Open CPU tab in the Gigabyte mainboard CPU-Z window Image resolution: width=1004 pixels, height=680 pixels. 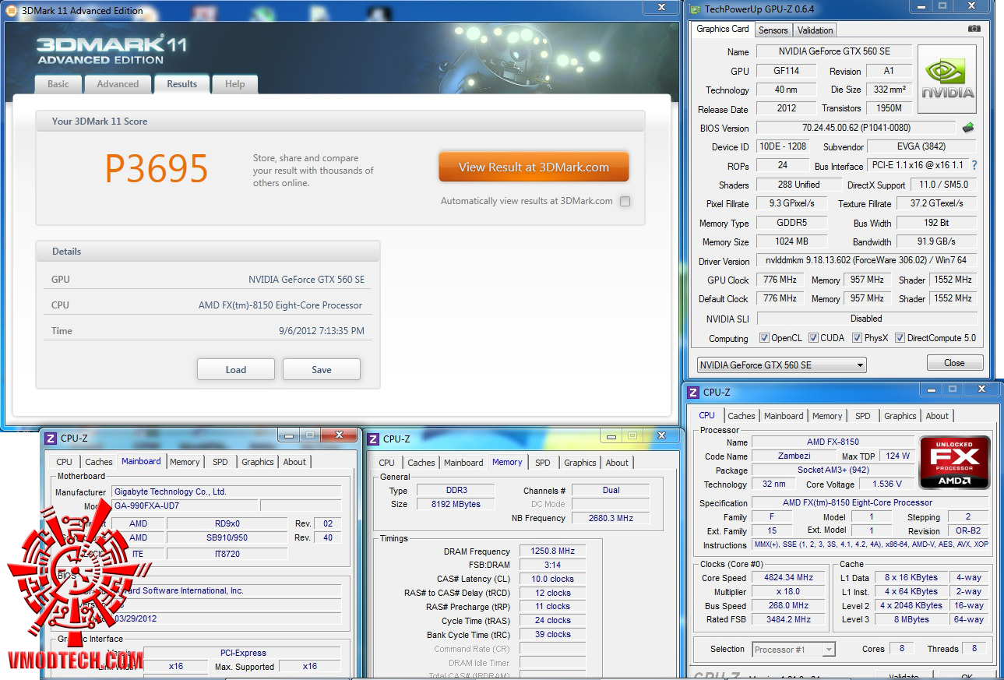(65, 462)
